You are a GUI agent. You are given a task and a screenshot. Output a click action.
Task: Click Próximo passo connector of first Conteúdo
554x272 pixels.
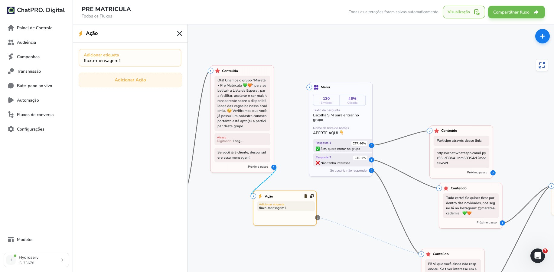(274, 167)
